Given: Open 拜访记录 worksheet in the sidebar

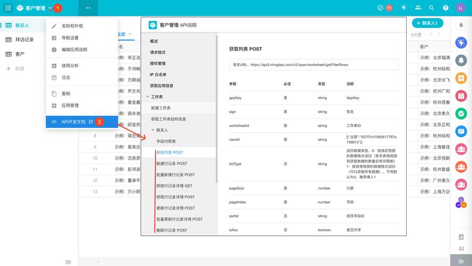Looking at the screenshot, I should [24, 40].
